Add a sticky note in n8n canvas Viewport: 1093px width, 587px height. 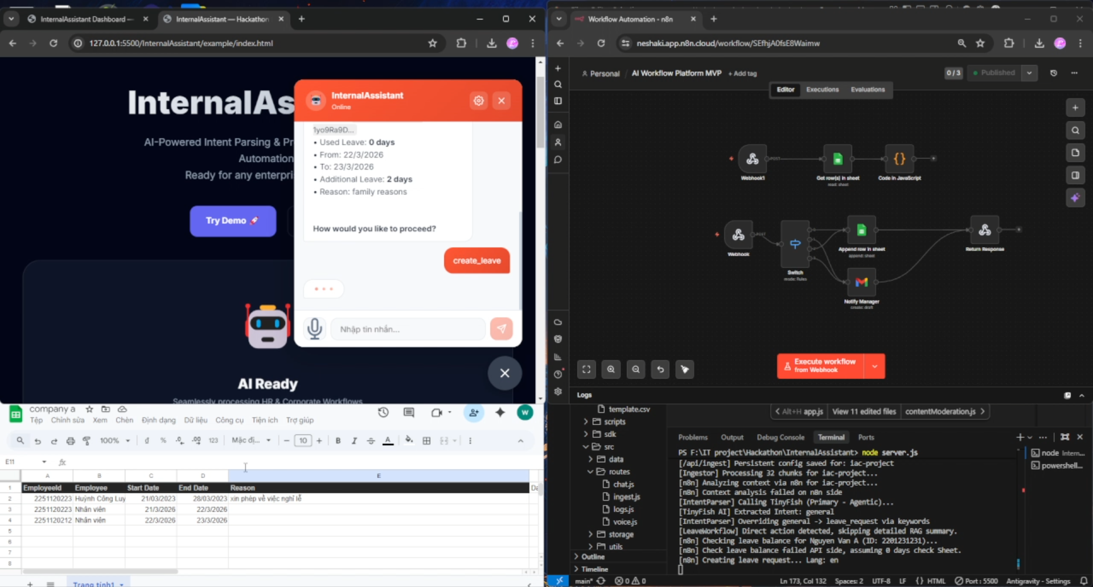[1075, 152]
